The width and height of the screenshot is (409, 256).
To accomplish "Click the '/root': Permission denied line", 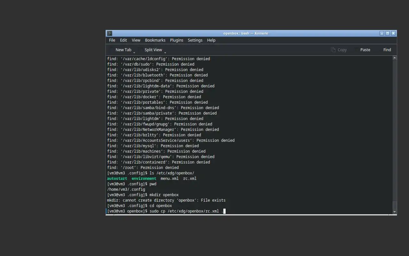I will tap(143, 167).
